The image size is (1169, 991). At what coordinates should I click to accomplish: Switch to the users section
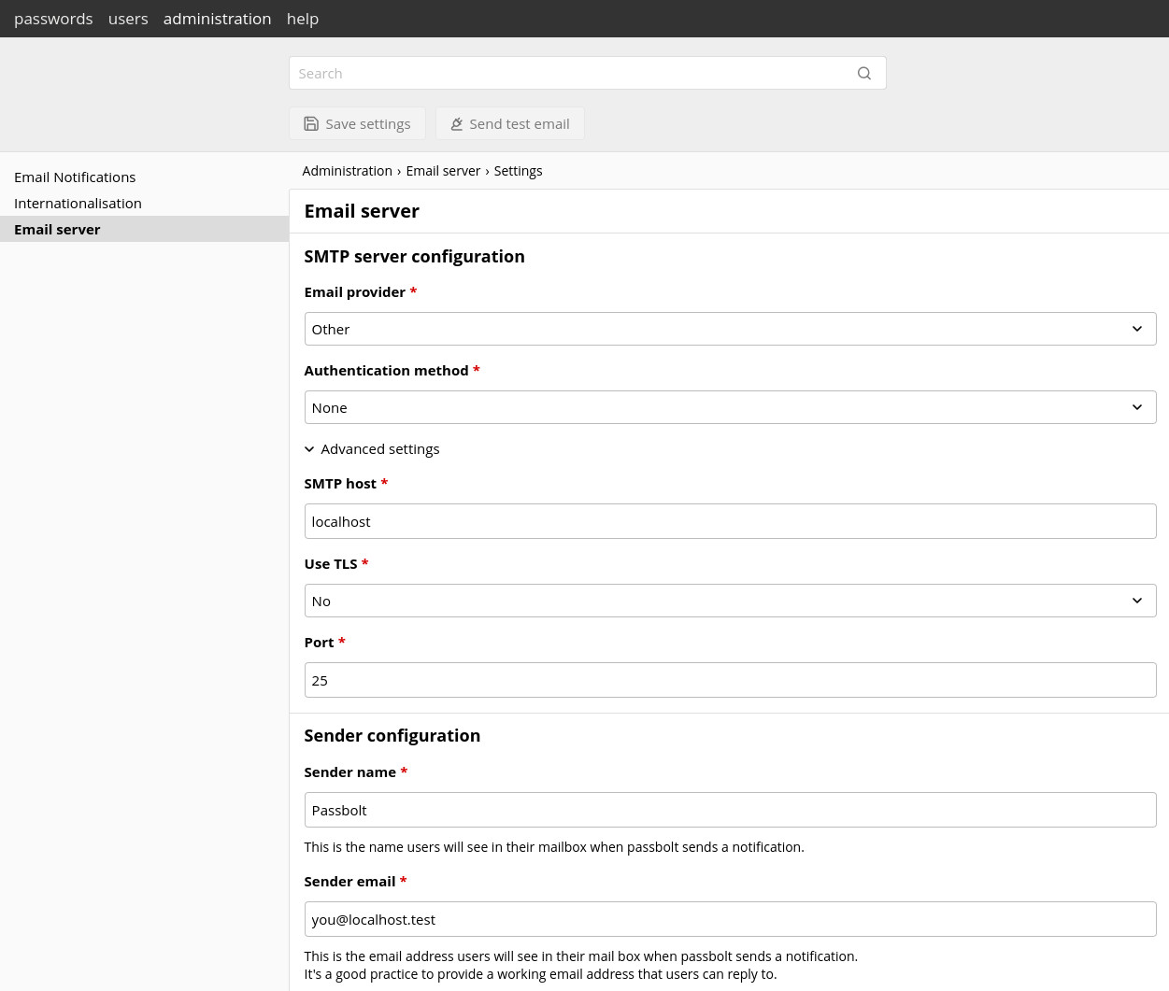(x=127, y=19)
